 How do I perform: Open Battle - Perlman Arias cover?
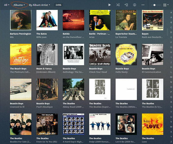coord(100,20)
